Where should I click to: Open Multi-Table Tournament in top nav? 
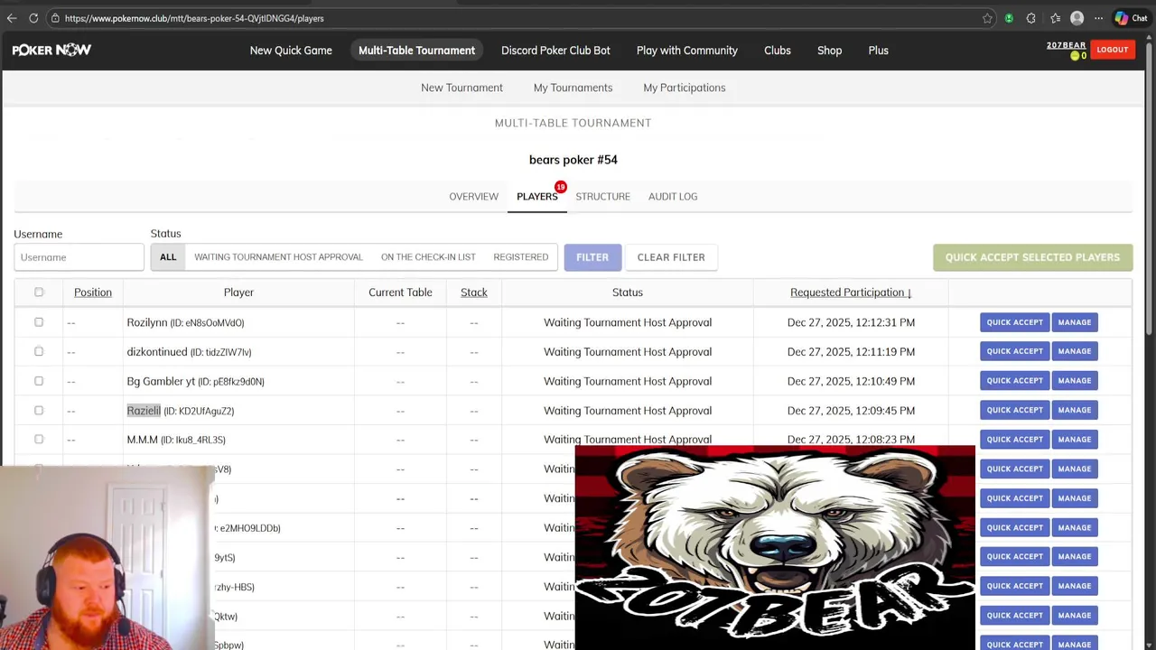coord(416,51)
